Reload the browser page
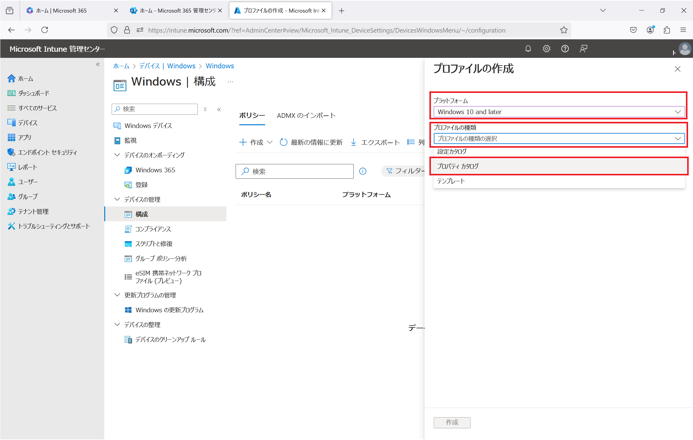The height and width of the screenshot is (440, 693). pos(45,30)
